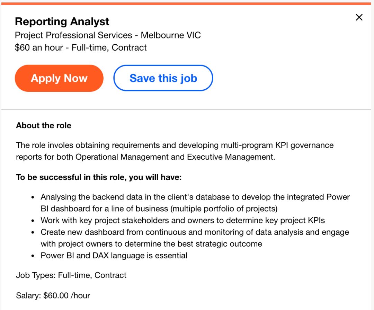Click the Apply Now button

click(59, 78)
